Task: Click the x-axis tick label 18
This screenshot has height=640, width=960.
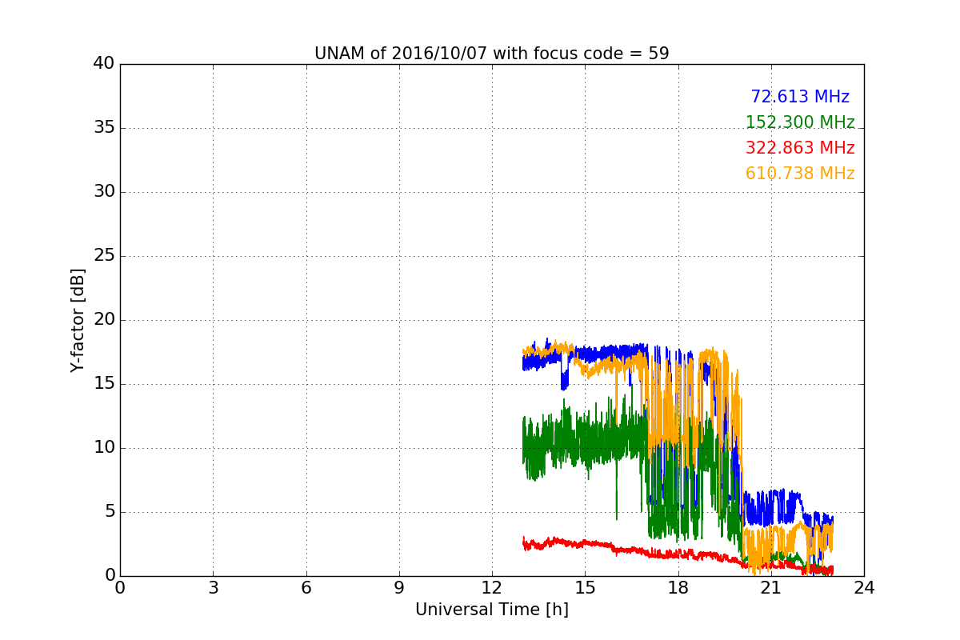Action: coord(678,588)
